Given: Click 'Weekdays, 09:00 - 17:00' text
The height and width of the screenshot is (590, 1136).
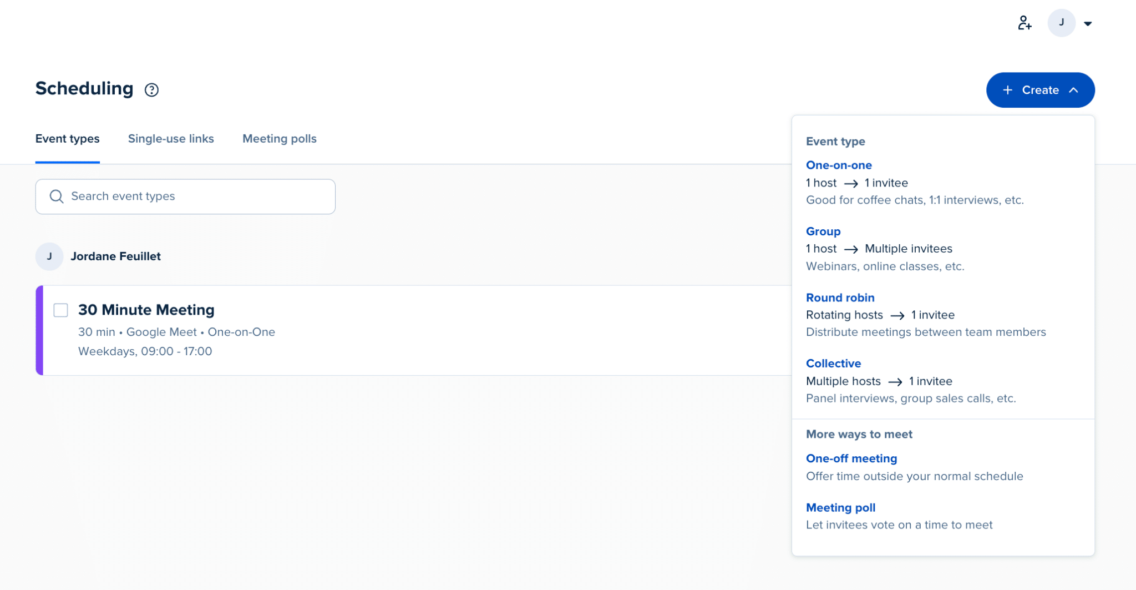Looking at the screenshot, I should coord(145,351).
